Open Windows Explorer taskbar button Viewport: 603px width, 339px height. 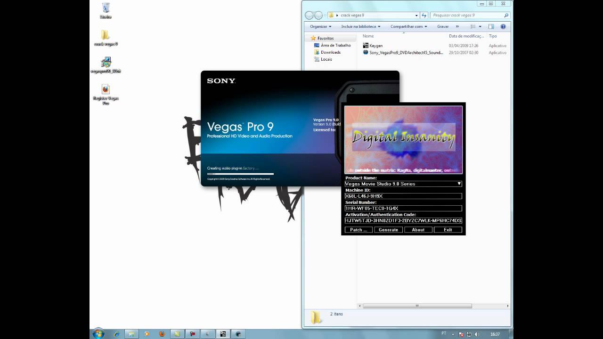tap(131, 334)
